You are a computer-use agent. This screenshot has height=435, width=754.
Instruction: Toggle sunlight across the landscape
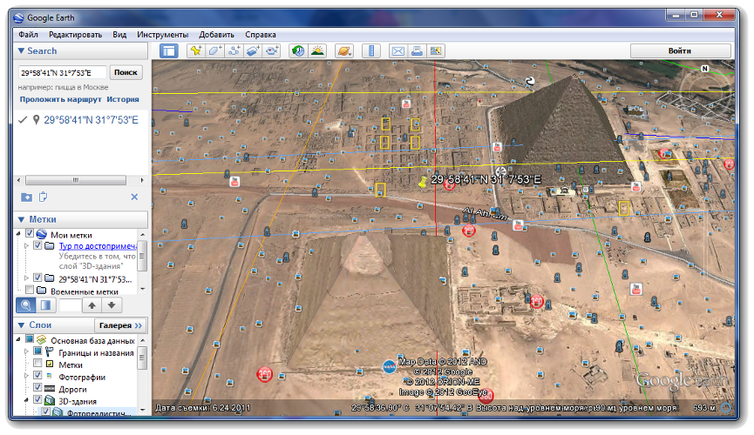click(317, 51)
